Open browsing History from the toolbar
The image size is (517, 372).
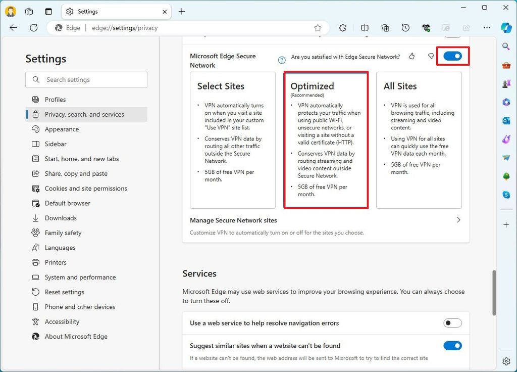(x=405, y=28)
